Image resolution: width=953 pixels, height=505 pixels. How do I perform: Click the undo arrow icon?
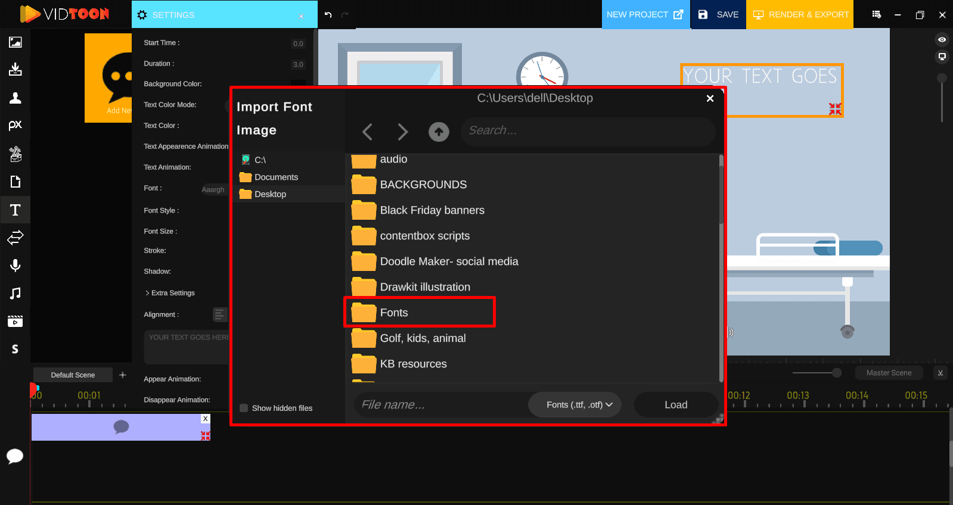[328, 14]
